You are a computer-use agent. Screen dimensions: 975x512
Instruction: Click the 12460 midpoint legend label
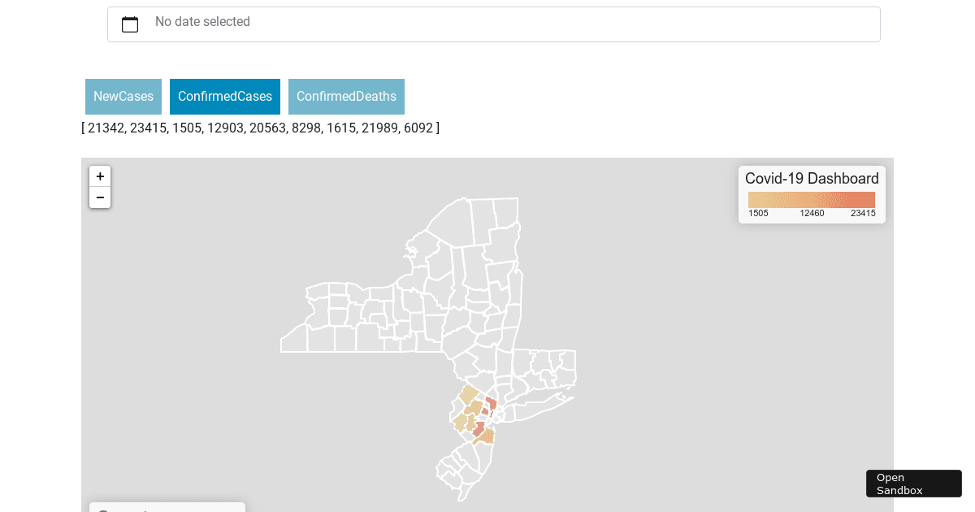pos(811,213)
